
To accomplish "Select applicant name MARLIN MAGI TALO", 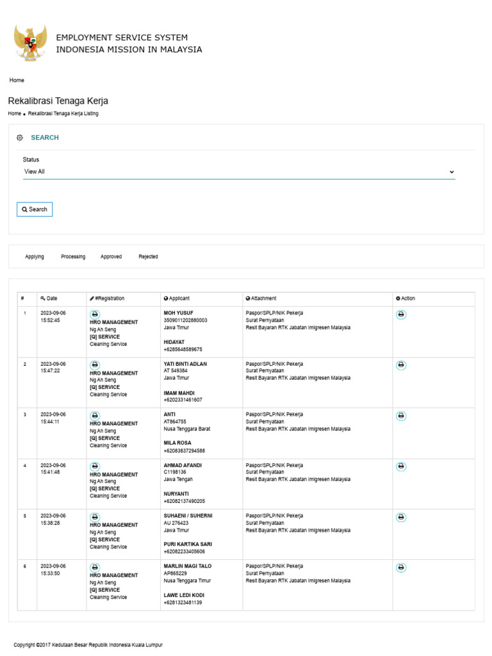I will tap(188, 566).
